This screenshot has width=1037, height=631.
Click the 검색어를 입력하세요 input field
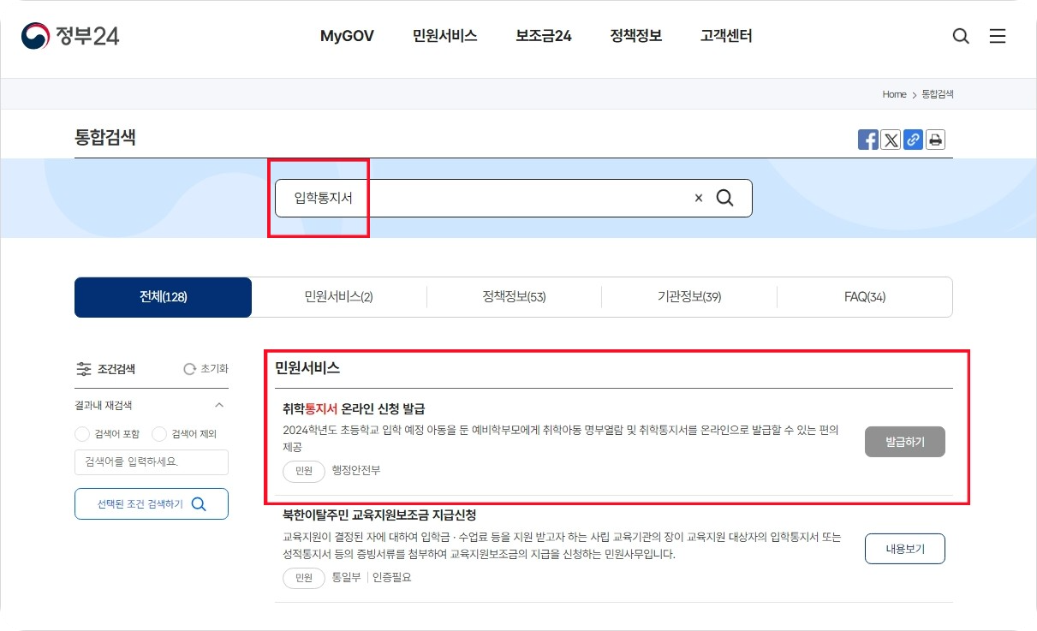(152, 461)
